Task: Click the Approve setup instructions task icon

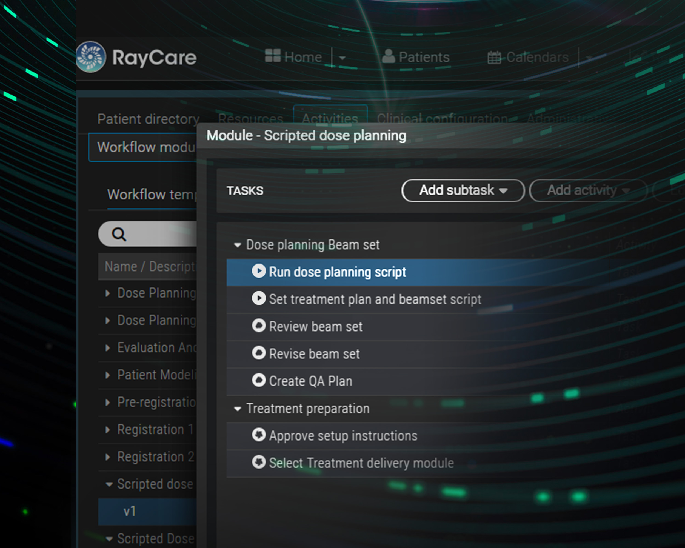Action: [x=259, y=435]
